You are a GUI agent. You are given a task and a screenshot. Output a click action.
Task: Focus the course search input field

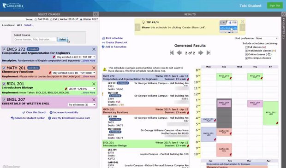click(x=35, y=40)
